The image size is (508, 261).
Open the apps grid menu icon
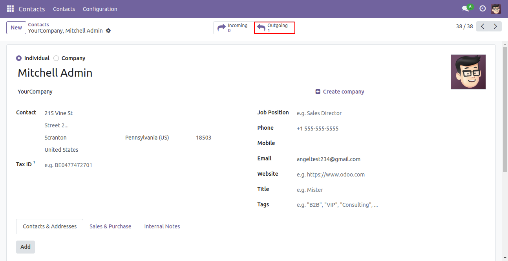point(10,9)
